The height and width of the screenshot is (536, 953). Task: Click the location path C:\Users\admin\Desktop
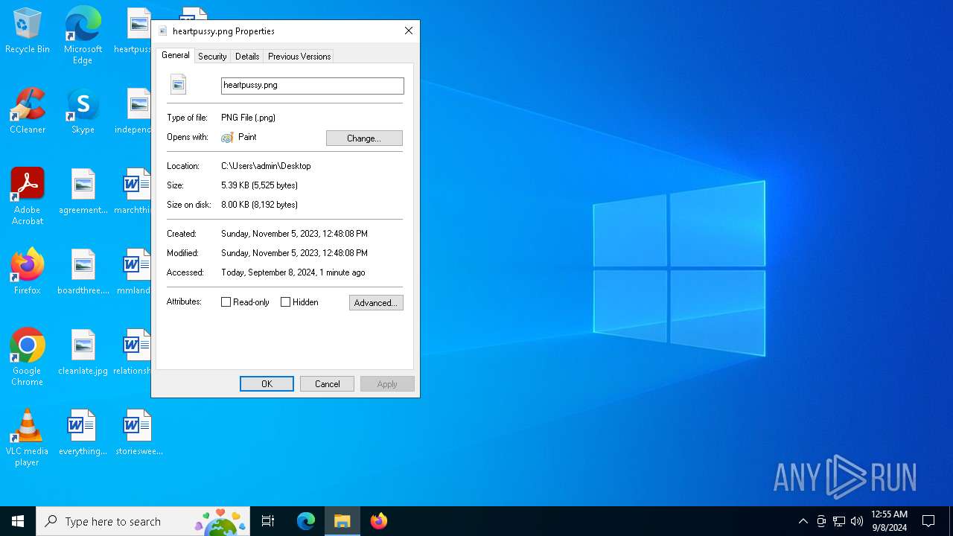266,166
